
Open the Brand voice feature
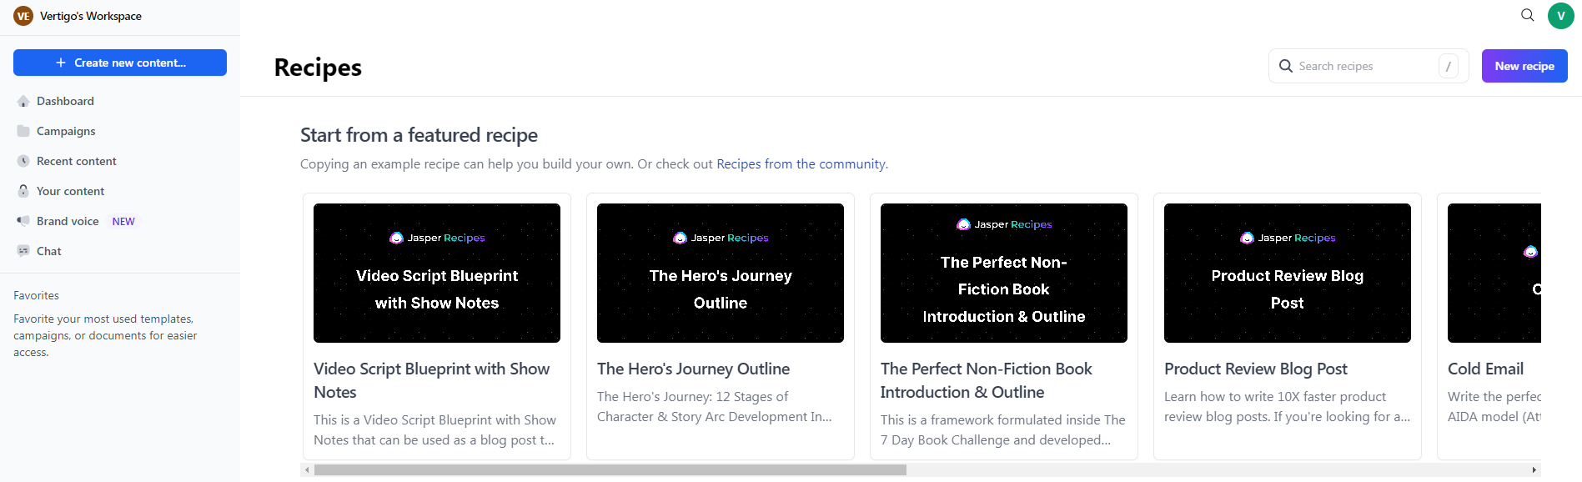tap(67, 221)
